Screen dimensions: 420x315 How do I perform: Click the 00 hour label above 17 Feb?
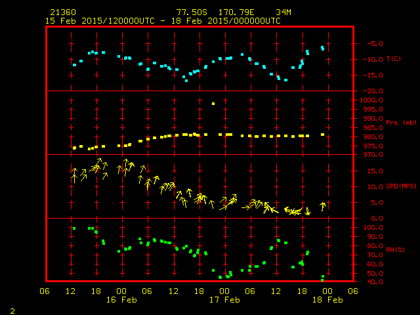(x=224, y=291)
